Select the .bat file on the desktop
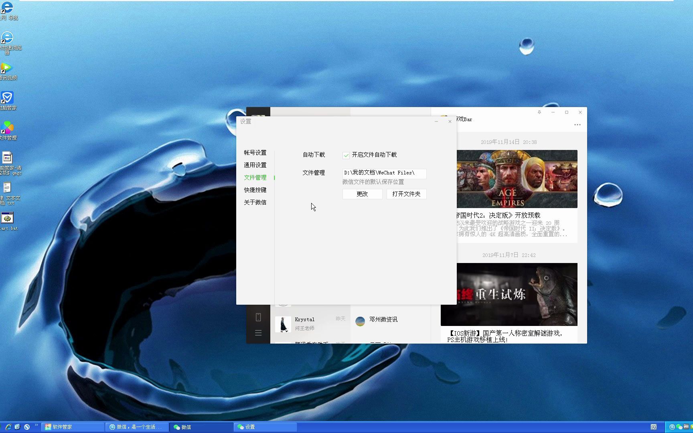 point(8,221)
